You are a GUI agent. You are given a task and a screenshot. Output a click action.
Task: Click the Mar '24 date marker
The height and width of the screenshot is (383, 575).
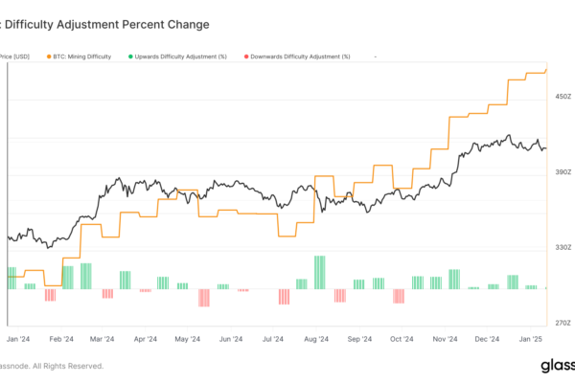coord(102,339)
